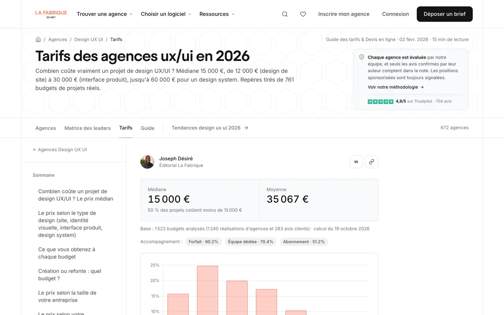
Task: Click Inscrire mon agence link
Action: 344,14
